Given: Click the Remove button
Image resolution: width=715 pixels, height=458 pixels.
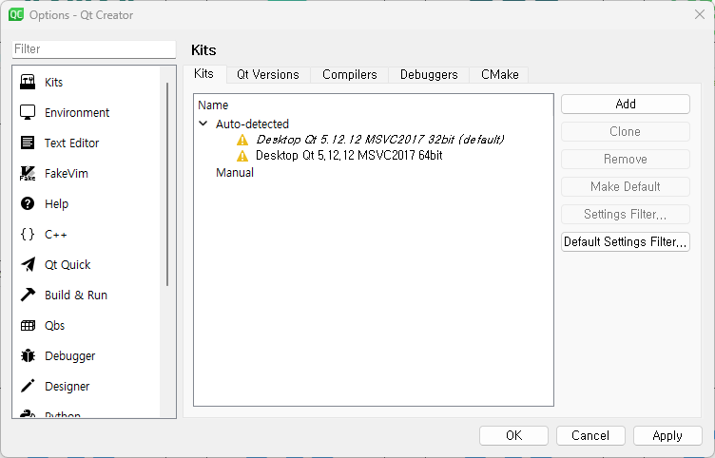Looking at the screenshot, I should (626, 159).
